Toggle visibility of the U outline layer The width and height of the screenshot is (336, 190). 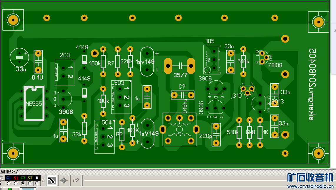click(37, 178)
